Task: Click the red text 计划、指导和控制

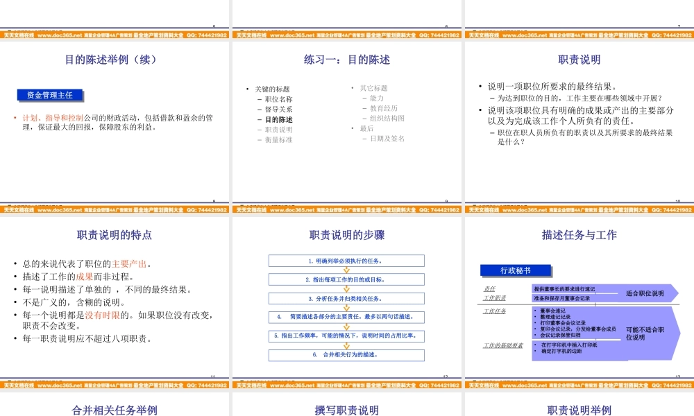Action: [x=53, y=118]
